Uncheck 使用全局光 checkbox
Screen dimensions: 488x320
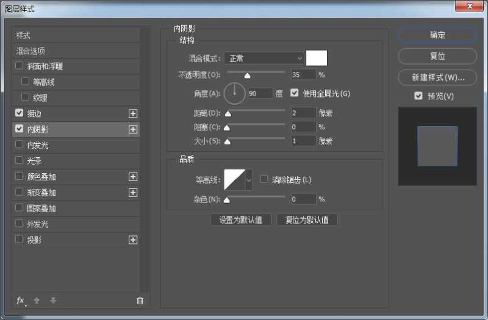coord(295,93)
